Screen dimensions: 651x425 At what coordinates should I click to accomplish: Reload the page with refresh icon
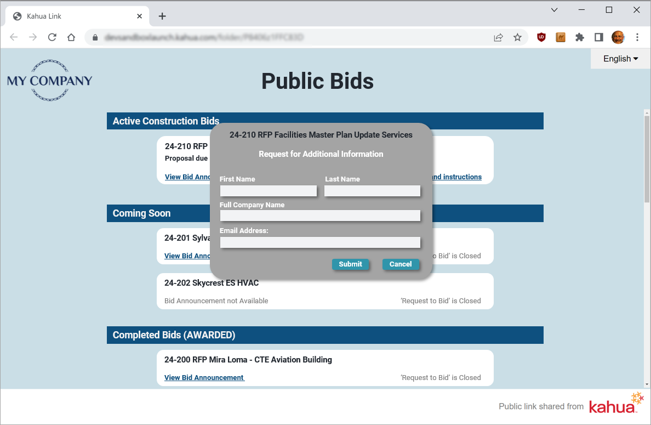tap(52, 37)
